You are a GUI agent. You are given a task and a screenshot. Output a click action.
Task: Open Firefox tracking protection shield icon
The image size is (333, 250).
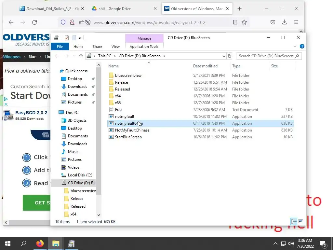pyautogui.click(x=63, y=22)
